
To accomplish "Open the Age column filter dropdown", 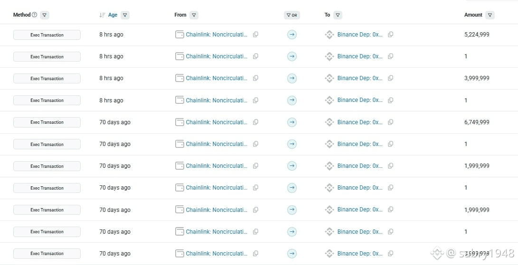I will [x=125, y=15].
